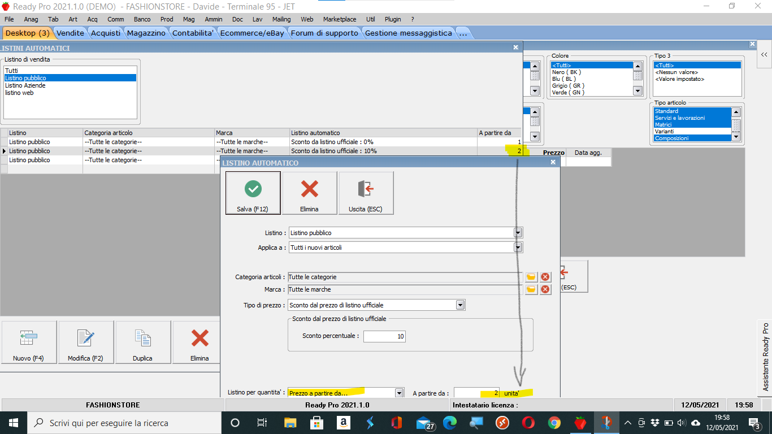The height and width of the screenshot is (434, 772).
Task: Expand the Listino dropdown showing Listino pubblico
Action: coord(518,233)
